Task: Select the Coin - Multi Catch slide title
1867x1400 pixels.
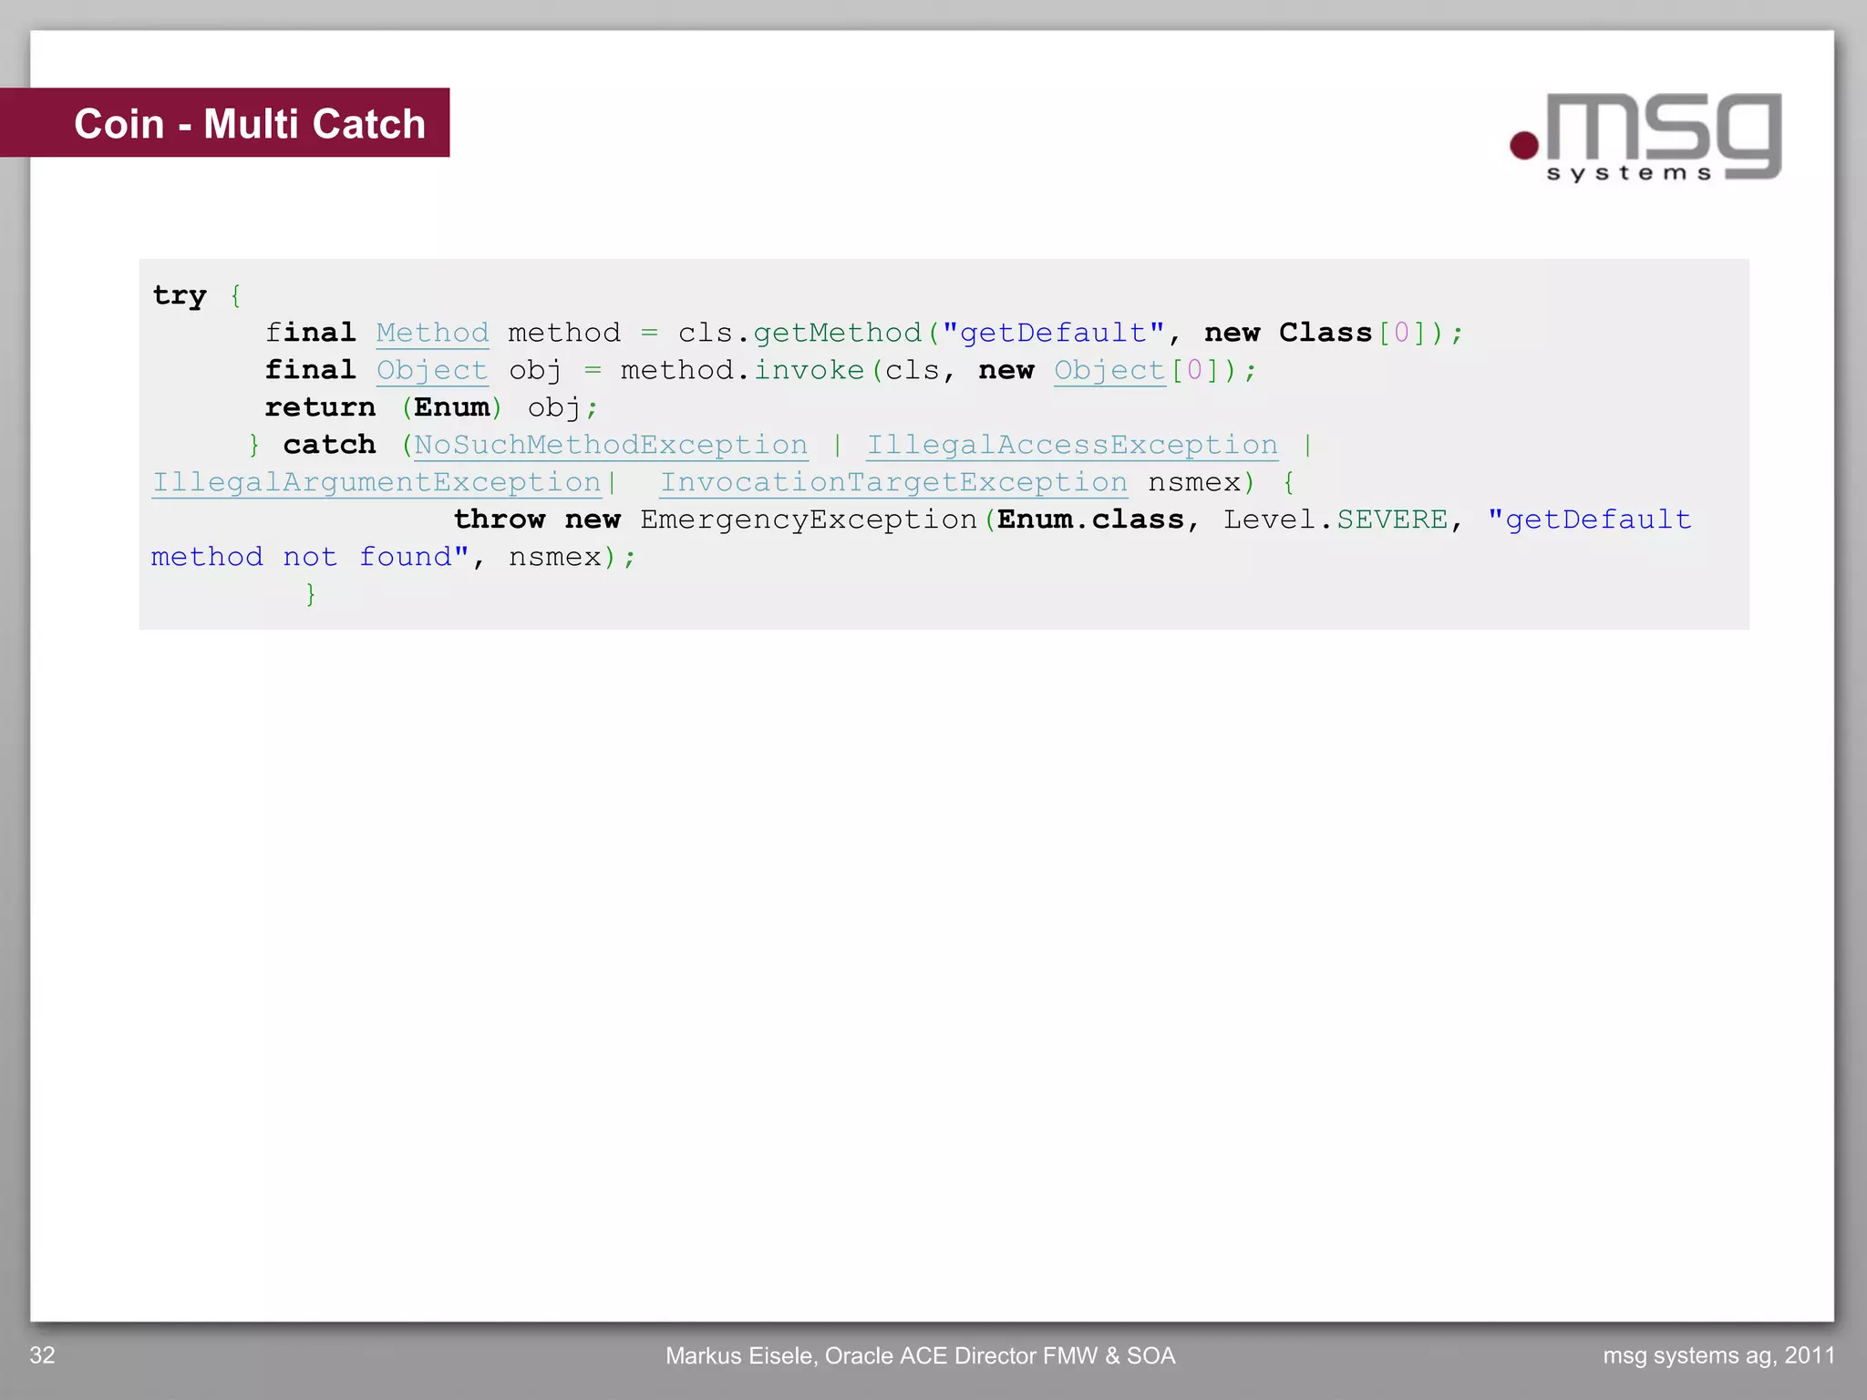Action: tap(250, 123)
